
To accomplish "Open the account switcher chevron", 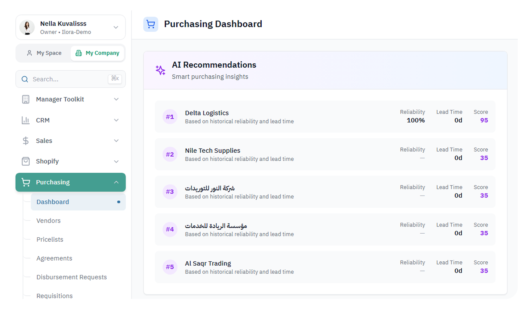I will point(116,27).
